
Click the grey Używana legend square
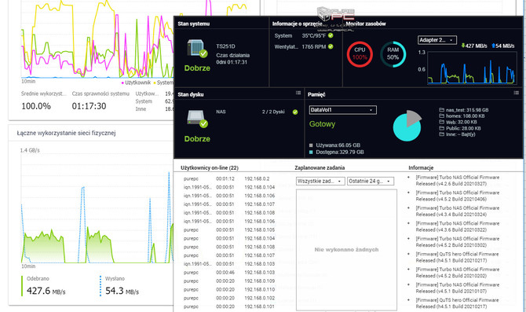pyautogui.click(x=311, y=145)
